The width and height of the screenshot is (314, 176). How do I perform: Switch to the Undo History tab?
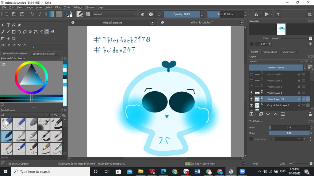point(289,52)
